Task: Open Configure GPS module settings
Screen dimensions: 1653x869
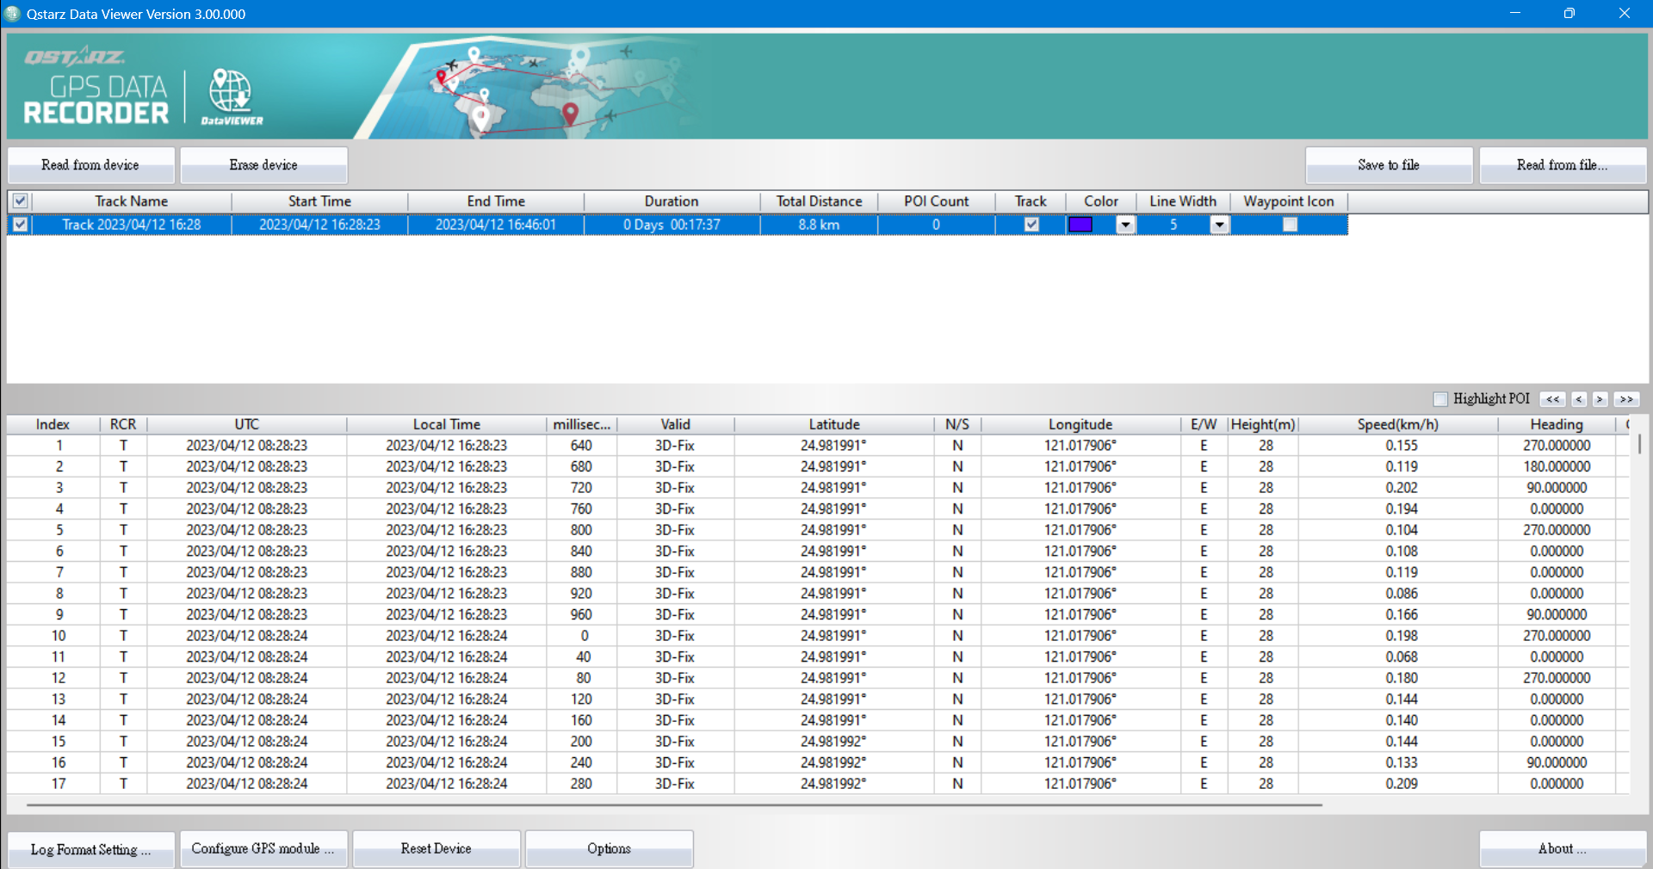Action: [x=263, y=848]
